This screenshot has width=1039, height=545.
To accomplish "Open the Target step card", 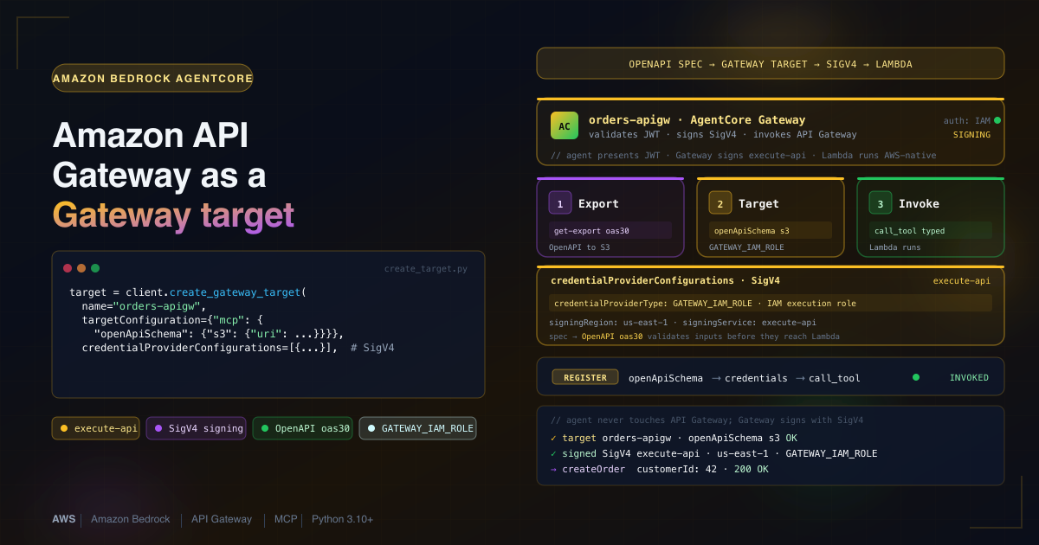I will click(771, 217).
